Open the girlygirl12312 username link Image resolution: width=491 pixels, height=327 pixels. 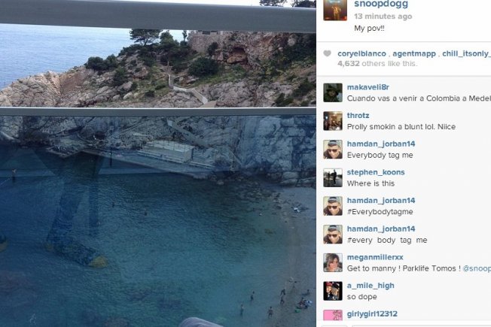point(372,314)
